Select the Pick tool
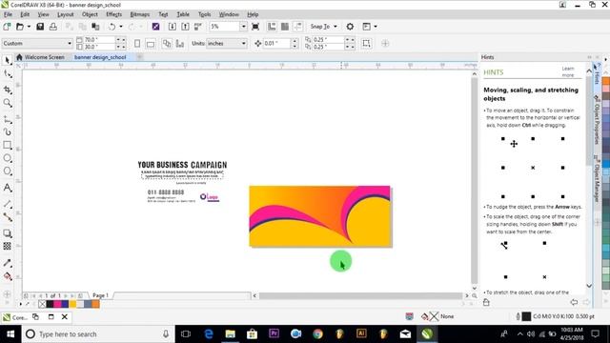The image size is (610, 343). pyautogui.click(x=7, y=60)
